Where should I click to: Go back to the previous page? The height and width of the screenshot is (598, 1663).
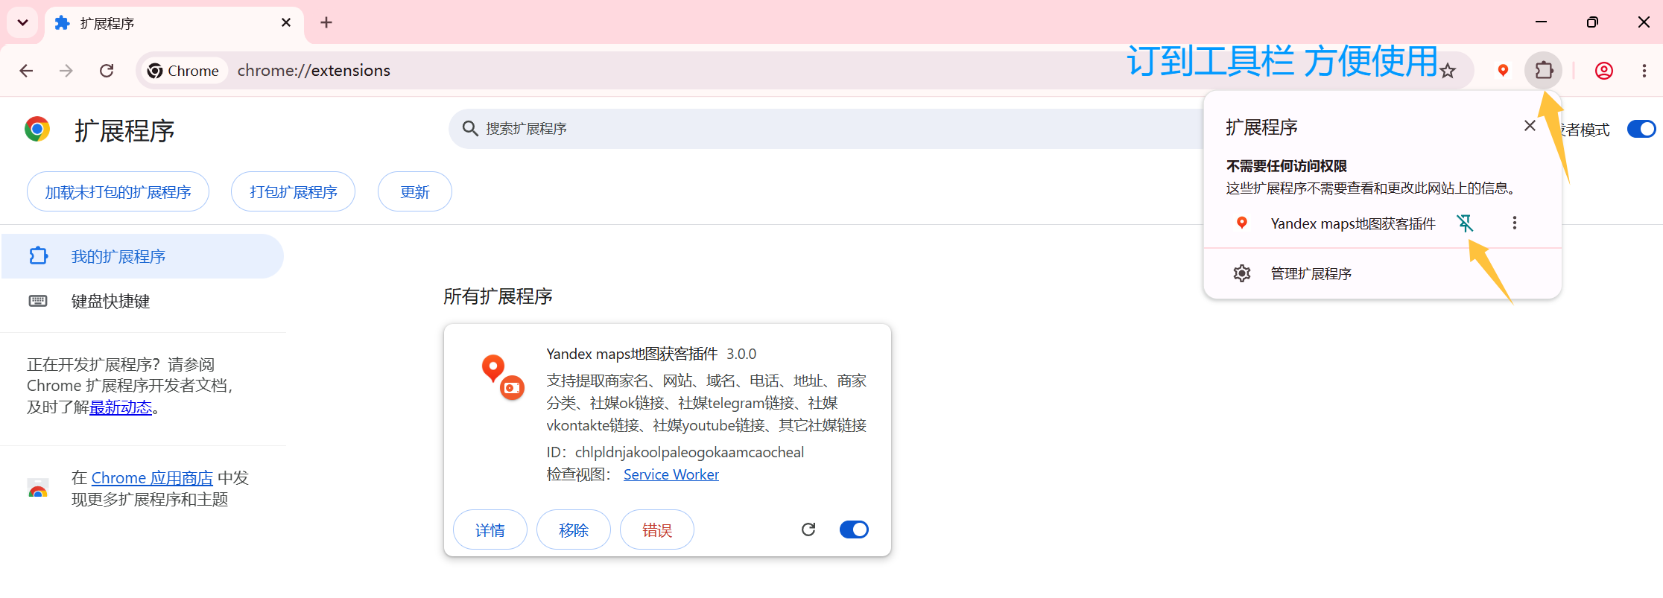pyautogui.click(x=27, y=71)
